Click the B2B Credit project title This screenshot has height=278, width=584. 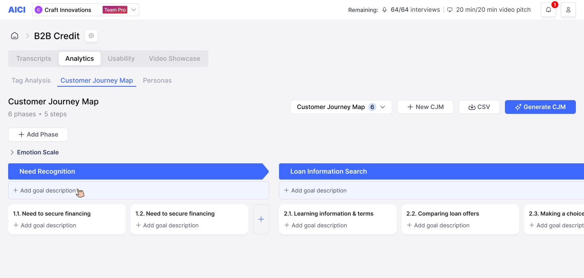pos(57,36)
